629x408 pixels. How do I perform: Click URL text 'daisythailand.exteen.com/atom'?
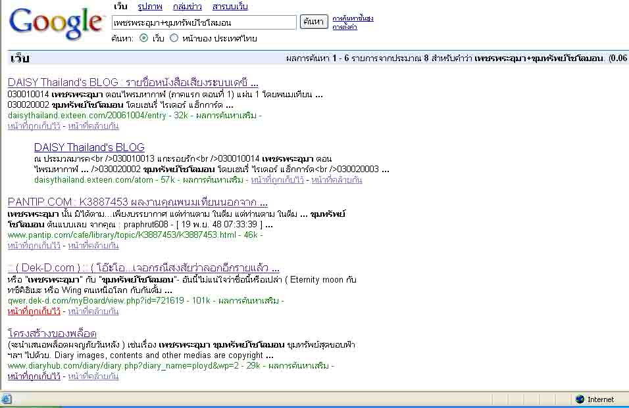[x=93, y=180]
